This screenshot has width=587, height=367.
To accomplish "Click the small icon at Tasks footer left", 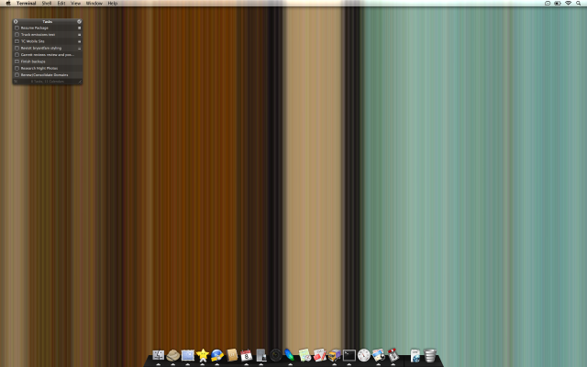I will pyautogui.click(x=16, y=82).
